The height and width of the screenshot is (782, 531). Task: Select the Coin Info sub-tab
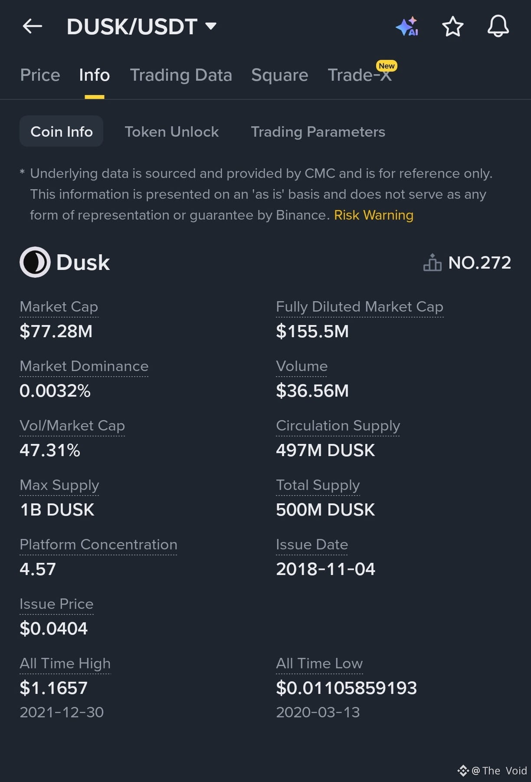[x=61, y=131]
